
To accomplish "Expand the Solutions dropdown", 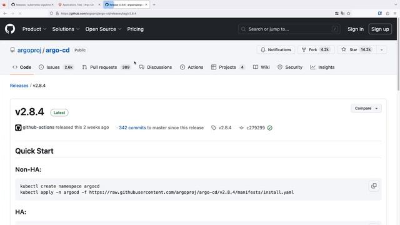I will tap(66, 29).
